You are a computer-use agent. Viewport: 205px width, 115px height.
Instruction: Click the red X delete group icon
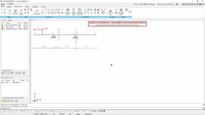tap(12, 73)
